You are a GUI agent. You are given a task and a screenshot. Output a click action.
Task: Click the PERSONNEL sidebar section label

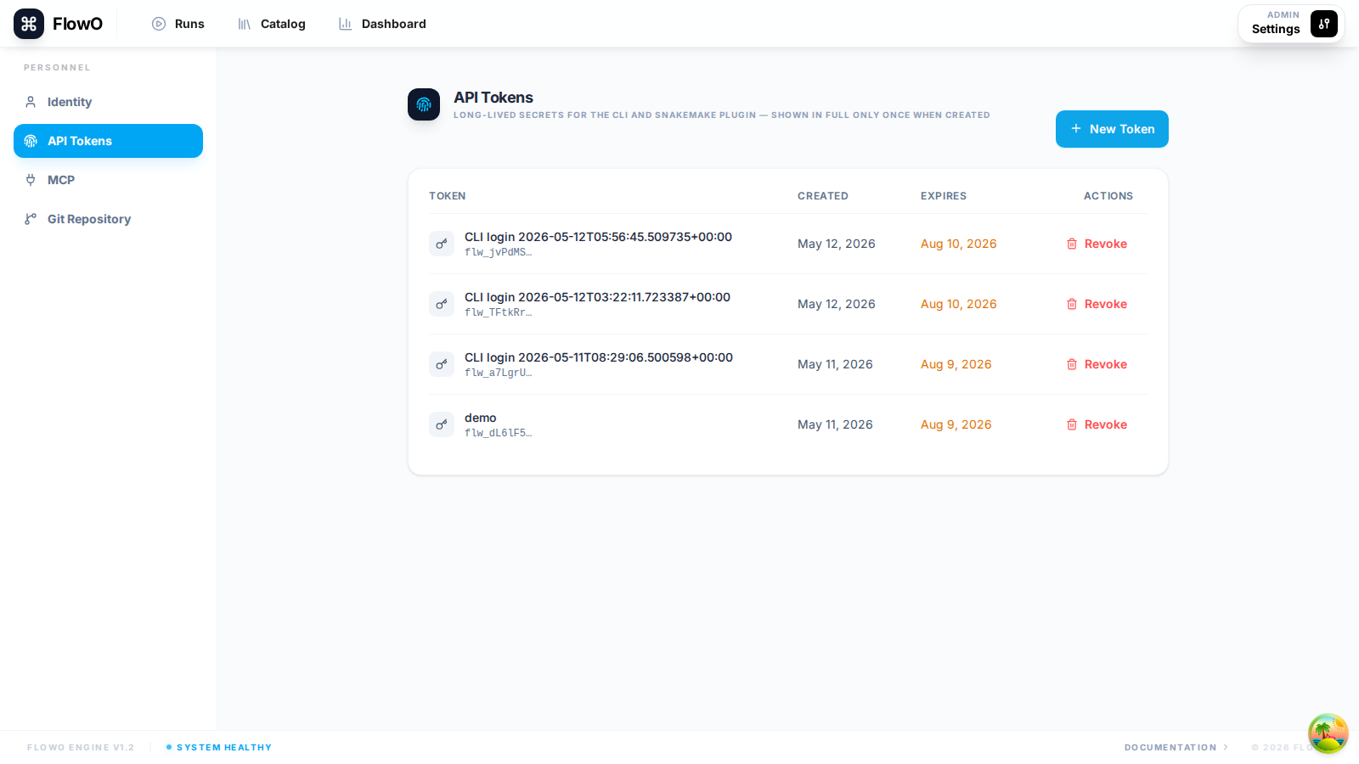pos(57,68)
